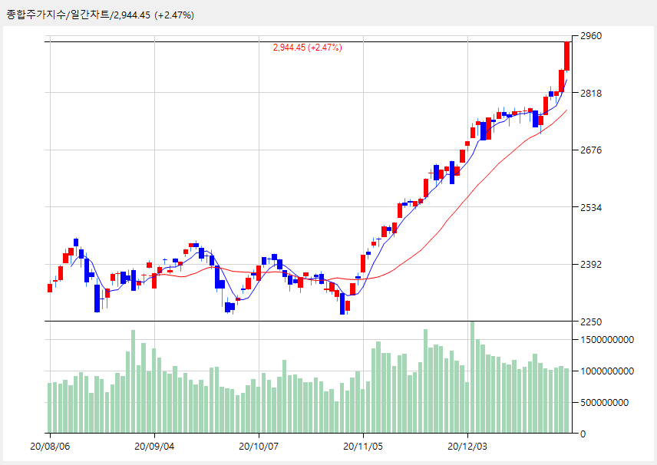Click the tallest volume bar at 20/12/03

(x=473, y=377)
